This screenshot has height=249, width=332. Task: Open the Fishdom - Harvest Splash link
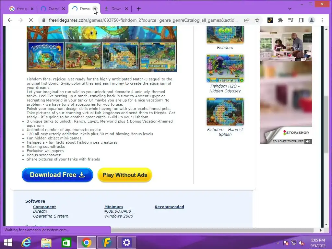225,132
